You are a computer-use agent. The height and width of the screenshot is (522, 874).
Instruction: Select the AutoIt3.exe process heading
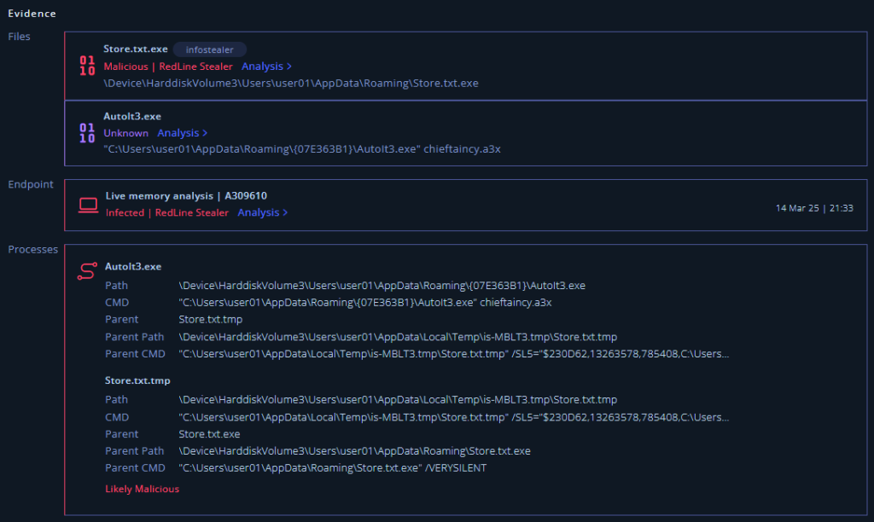point(133,267)
